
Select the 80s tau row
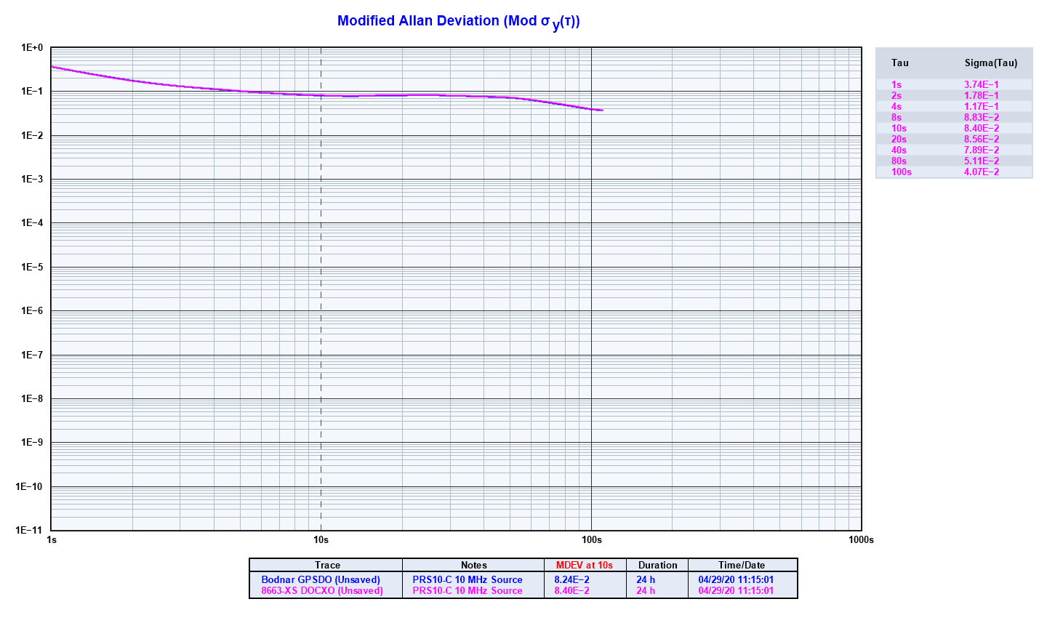coord(954,161)
